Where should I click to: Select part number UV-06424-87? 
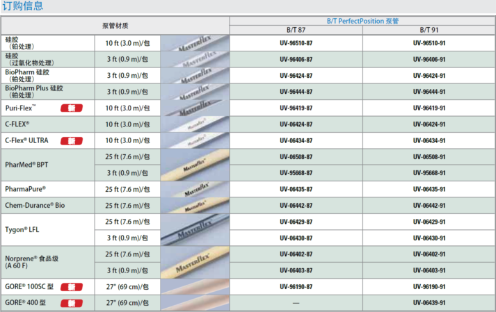(x=296, y=124)
